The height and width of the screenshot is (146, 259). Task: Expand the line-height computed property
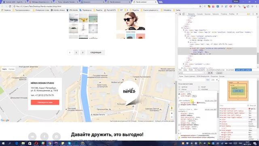(x=220, y=131)
